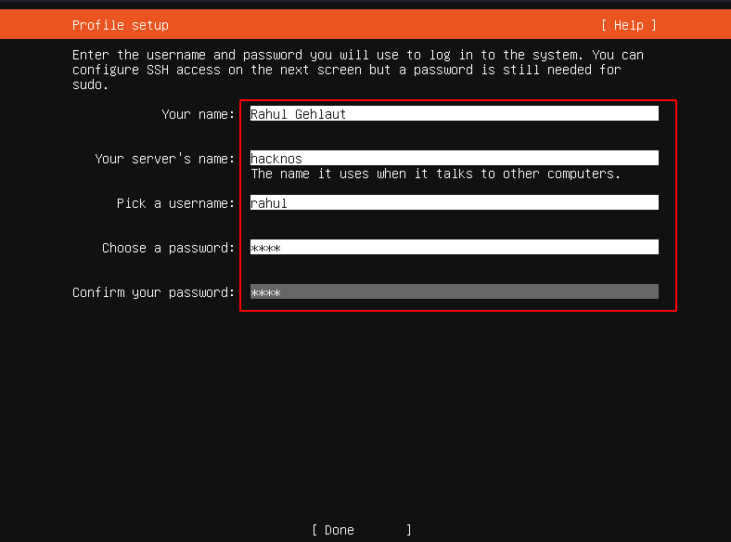Activate the Done button

(x=361, y=530)
